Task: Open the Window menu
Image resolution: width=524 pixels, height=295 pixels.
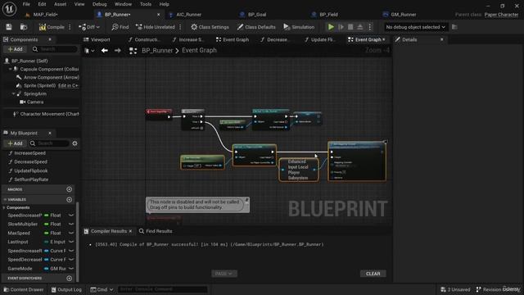Action: pos(123,4)
